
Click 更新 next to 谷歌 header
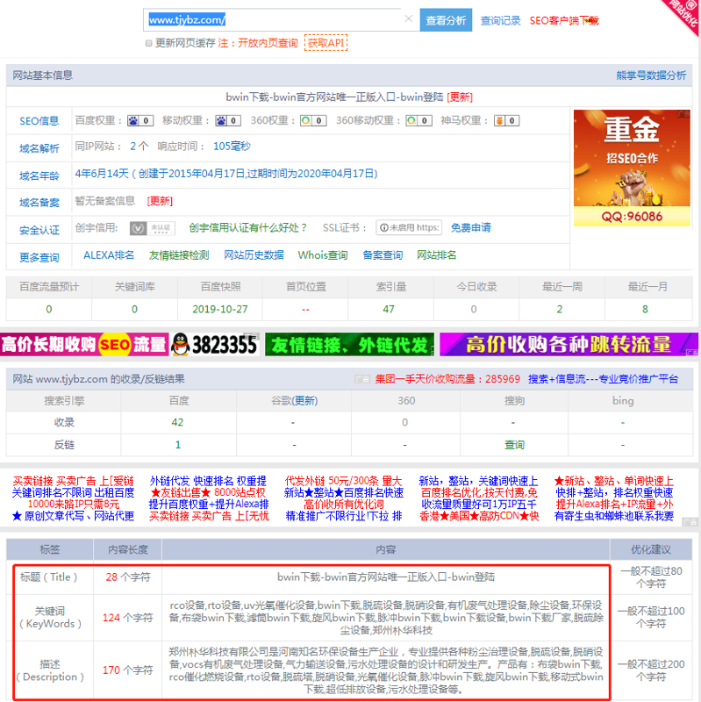pyautogui.click(x=305, y=401)
